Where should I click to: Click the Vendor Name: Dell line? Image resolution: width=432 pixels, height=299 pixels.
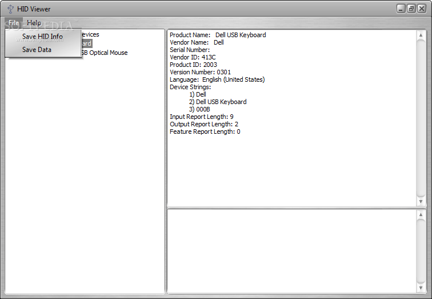197,42
